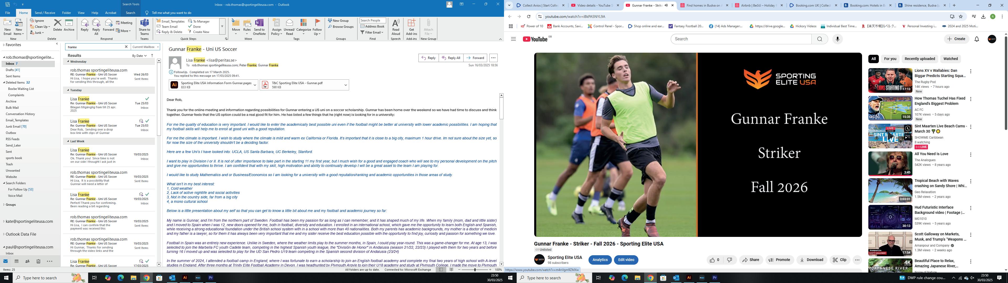Select the Recently uploaded filter chip
Viewport: 1008px width, 283px height.
(920, 59)
